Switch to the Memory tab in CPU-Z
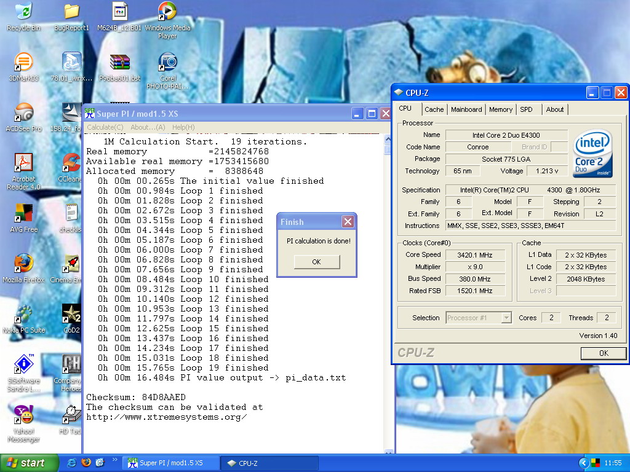Screen dimensions: 630x472 [501, 109]
